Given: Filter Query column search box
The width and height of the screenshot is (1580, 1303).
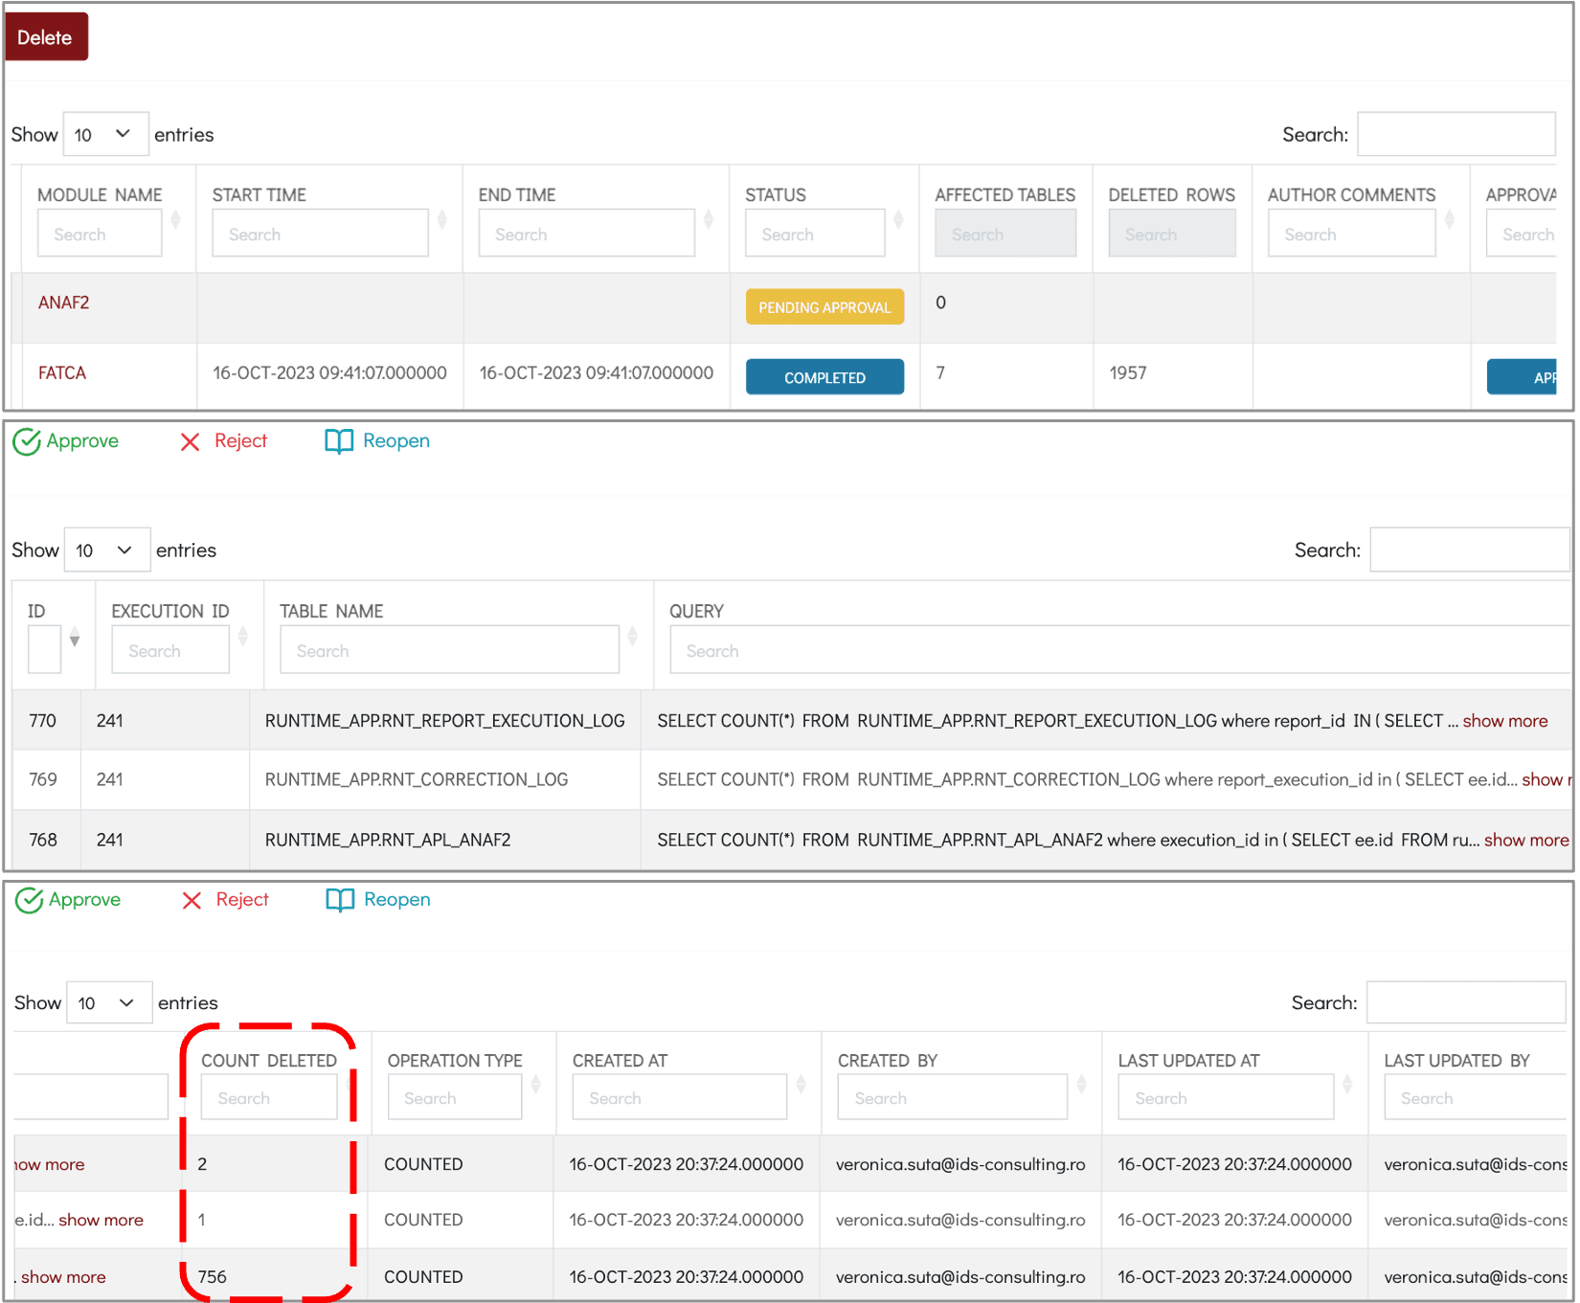Looking at the screenshot, I should (x=1120, y=650).
